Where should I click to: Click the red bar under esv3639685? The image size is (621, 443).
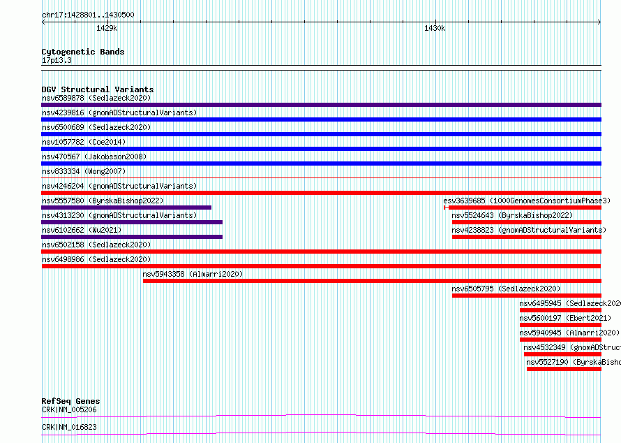coord(523,208)
